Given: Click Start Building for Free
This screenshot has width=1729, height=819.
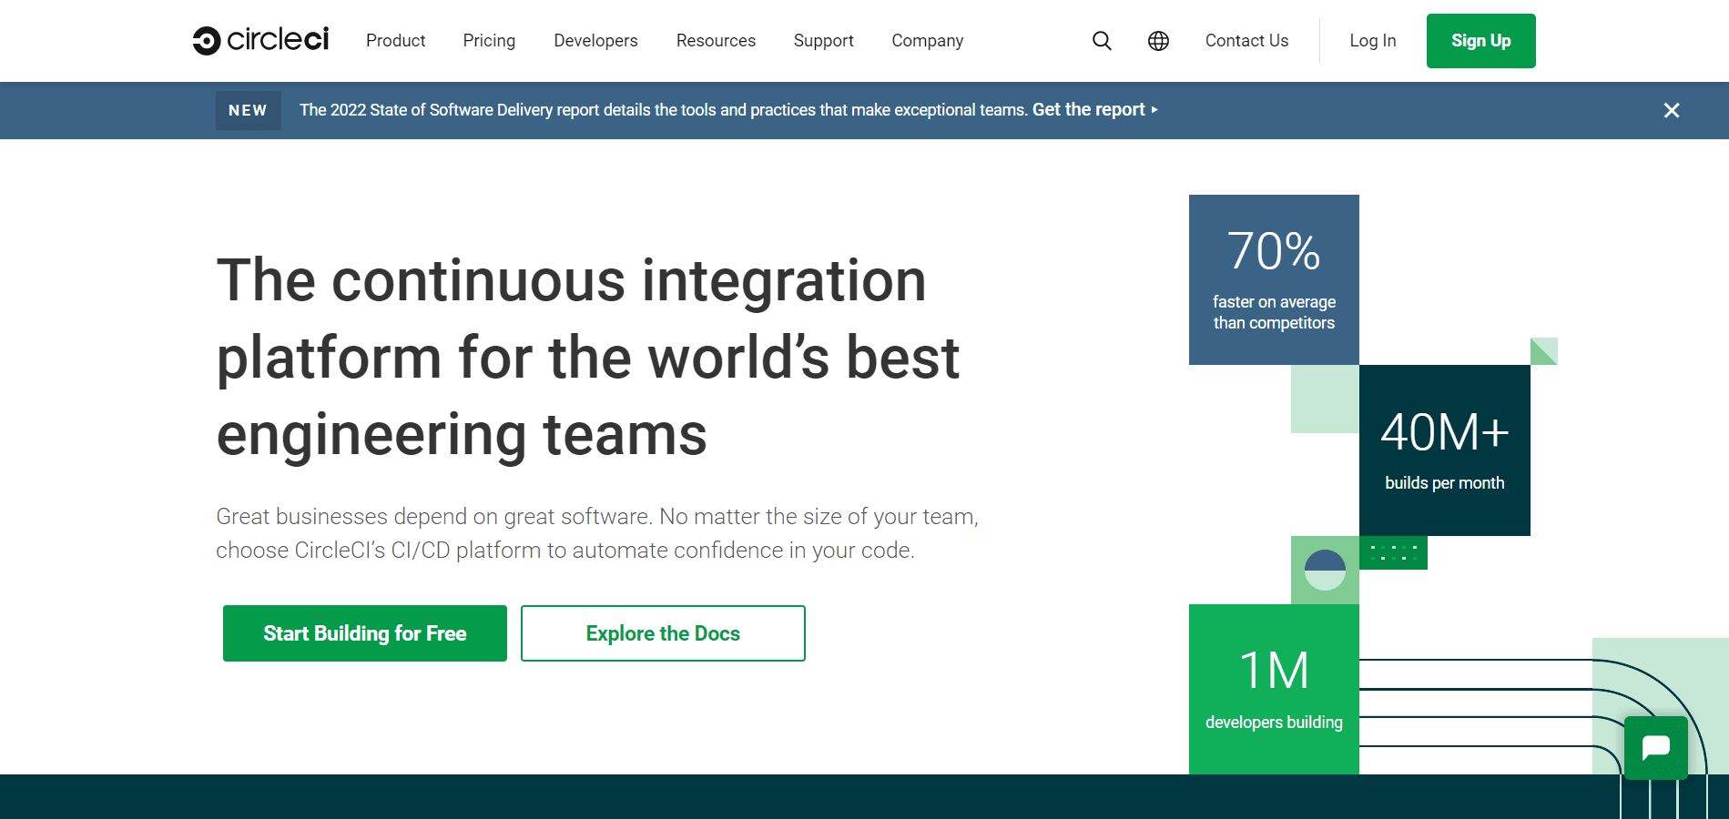Looking at the screenshot, I should pyautogui.click(x=364, y=632).
